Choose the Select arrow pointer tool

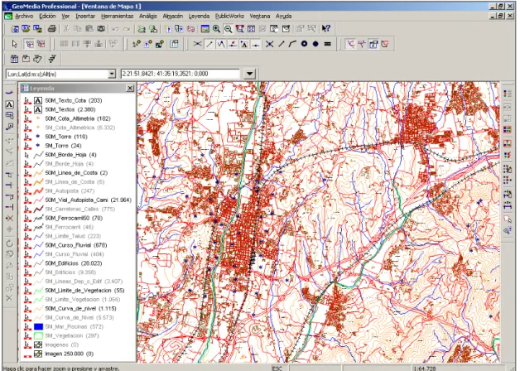(x=14, y=44)
